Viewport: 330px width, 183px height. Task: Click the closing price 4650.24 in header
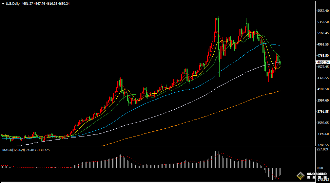pyautogui.click(x=63, y=3)
